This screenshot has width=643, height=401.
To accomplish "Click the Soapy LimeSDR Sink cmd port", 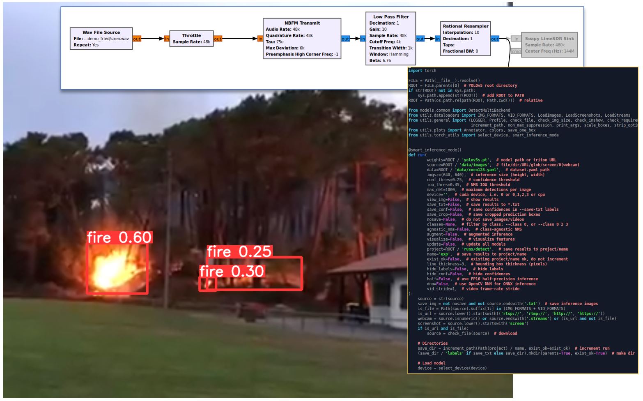I will pos(516,51).
